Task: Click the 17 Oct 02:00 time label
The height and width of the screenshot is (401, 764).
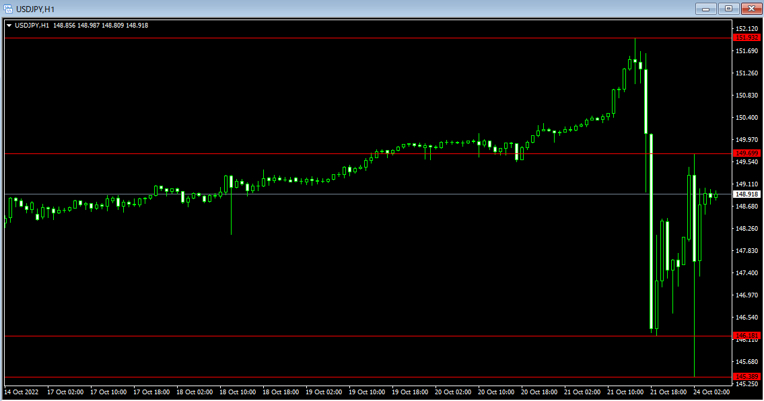Action: pyautogui.click(x=65, y=392)
